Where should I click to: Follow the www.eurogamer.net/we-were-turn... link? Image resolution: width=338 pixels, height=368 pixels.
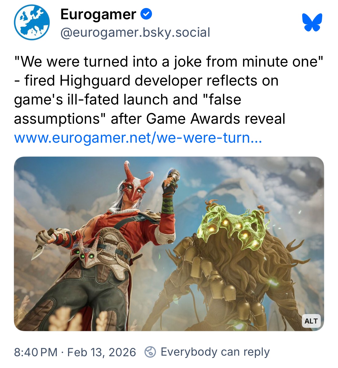point(138,138)
